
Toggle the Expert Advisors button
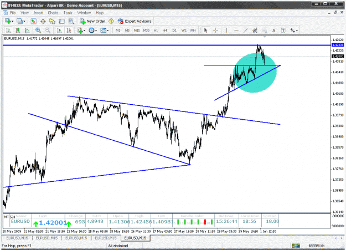click(135, 21)
